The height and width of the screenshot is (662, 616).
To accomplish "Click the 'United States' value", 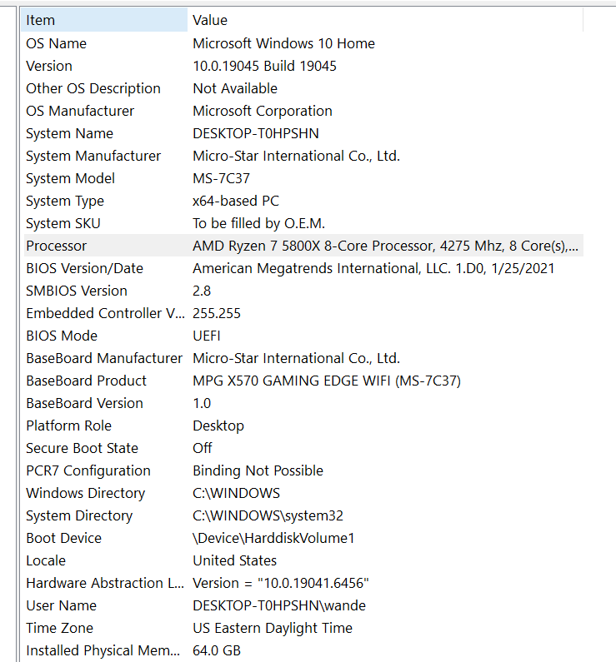I will (x=234, y=560).
